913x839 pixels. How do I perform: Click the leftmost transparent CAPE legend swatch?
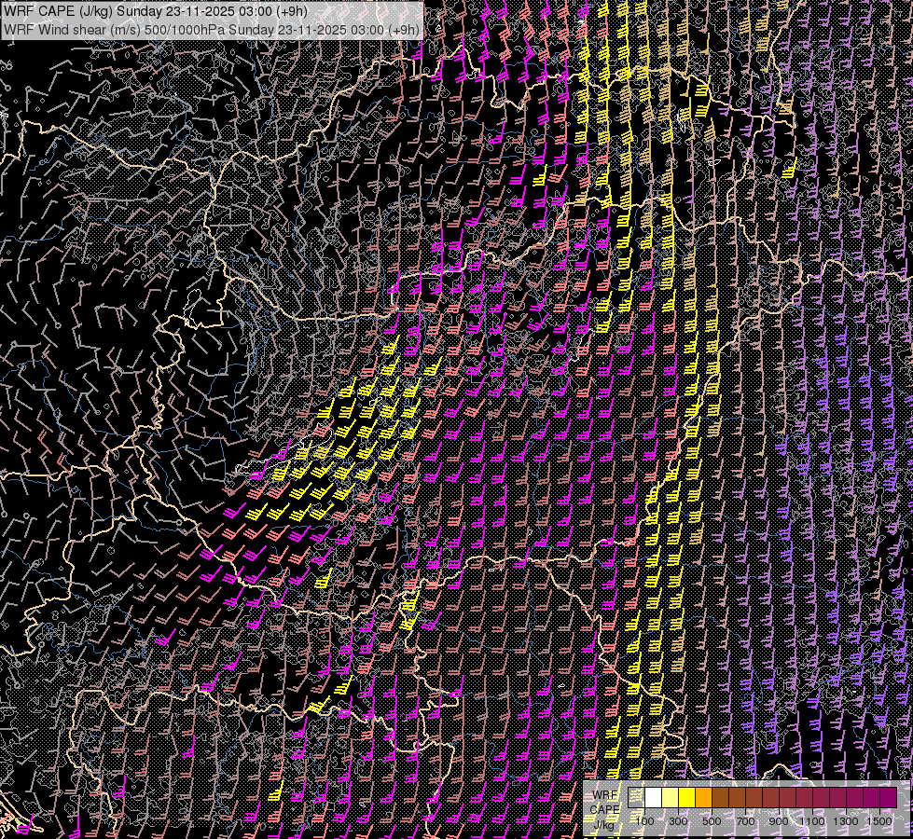[637, 797]
